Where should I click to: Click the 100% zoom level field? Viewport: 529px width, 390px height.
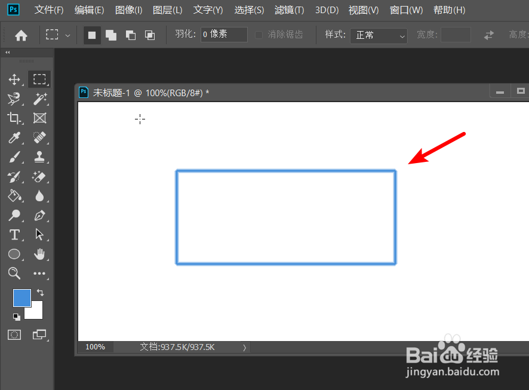click(95, 347)
